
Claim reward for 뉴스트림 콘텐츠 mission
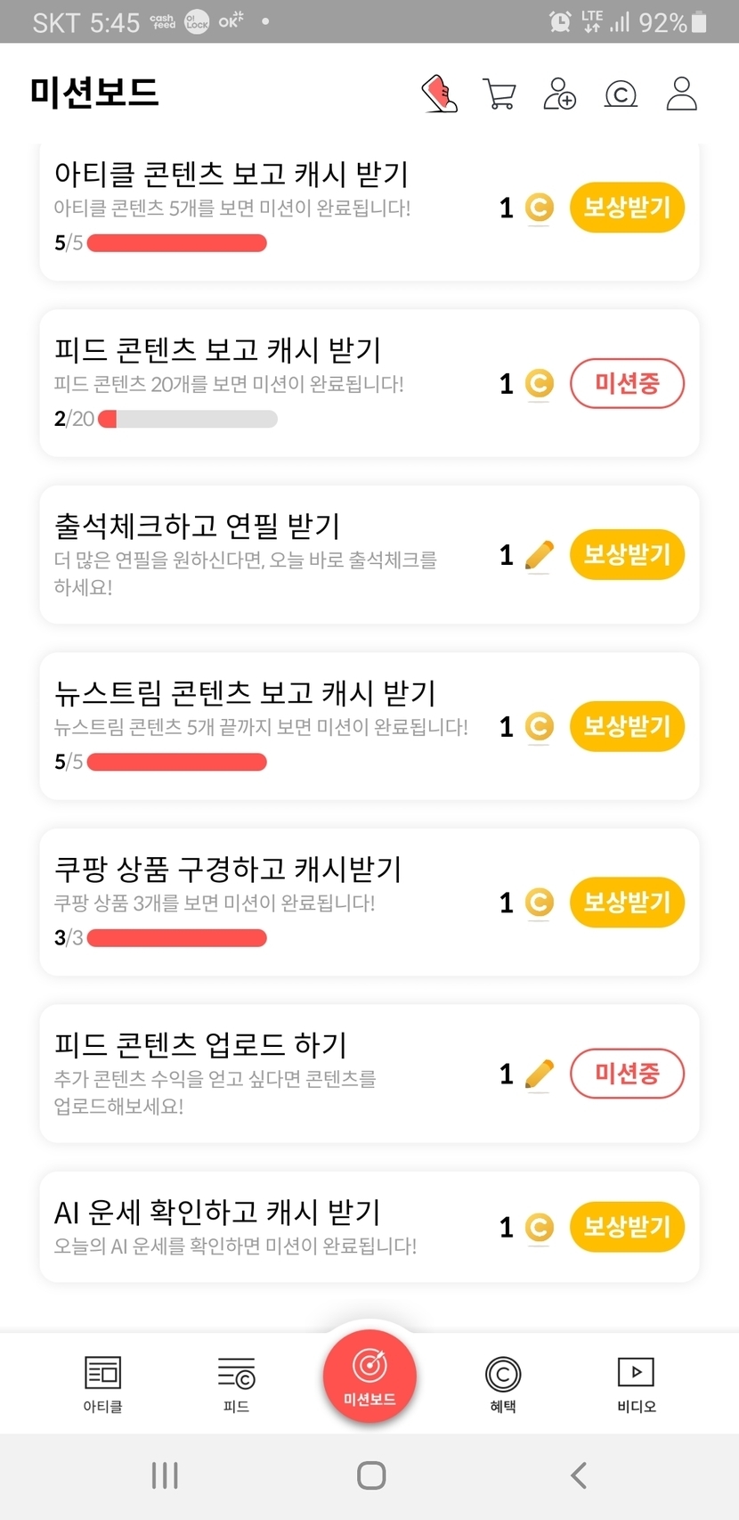click(627, 727)
